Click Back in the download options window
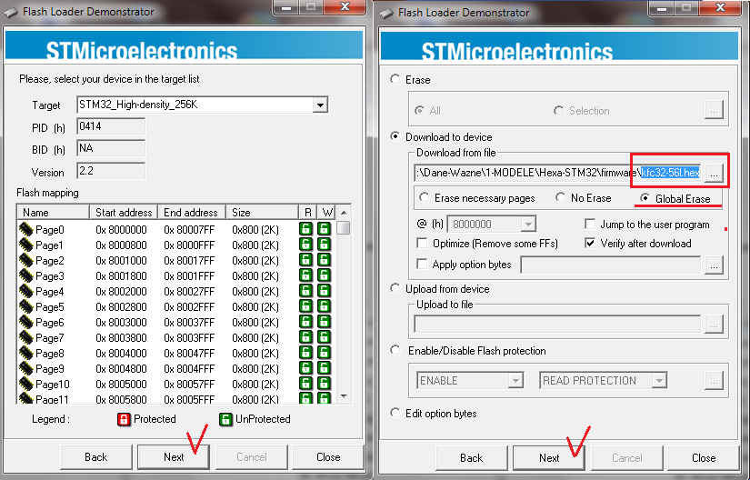This screenshot has height=480, width=750. [x=471, y=457]
